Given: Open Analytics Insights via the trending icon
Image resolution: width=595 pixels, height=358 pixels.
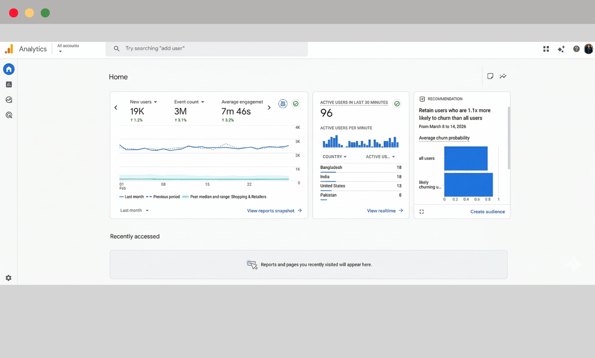Looking at the screenshot, I should pyautogui.click(x=503, y=76).
